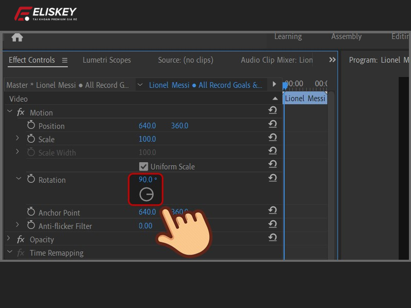Open the Effect Controls panel menu
This screenshot has width=411, height=308.
[65, 61]
